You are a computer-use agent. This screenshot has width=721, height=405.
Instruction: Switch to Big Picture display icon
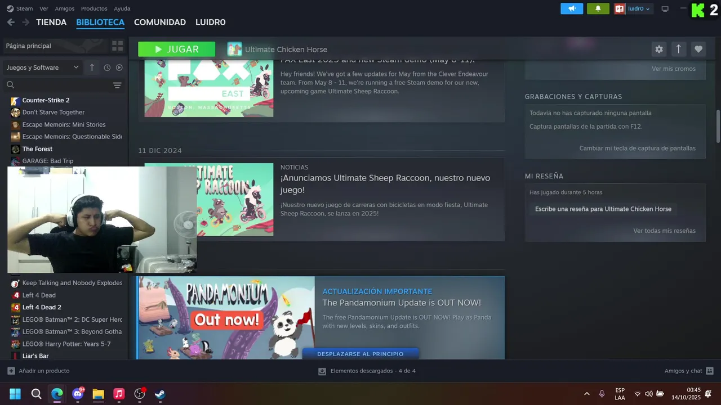point(665,8)
